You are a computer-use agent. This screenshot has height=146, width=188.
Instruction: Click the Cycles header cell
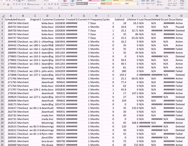click(108, 19)
